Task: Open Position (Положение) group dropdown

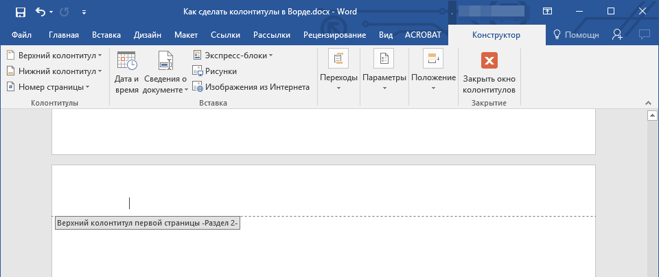Action: pyautogui.click(x=433, y=73)
